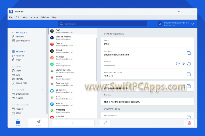Select the Bank of America item
Image resolution: width=205 pixels, height=136 pixels.
[73, 38]
